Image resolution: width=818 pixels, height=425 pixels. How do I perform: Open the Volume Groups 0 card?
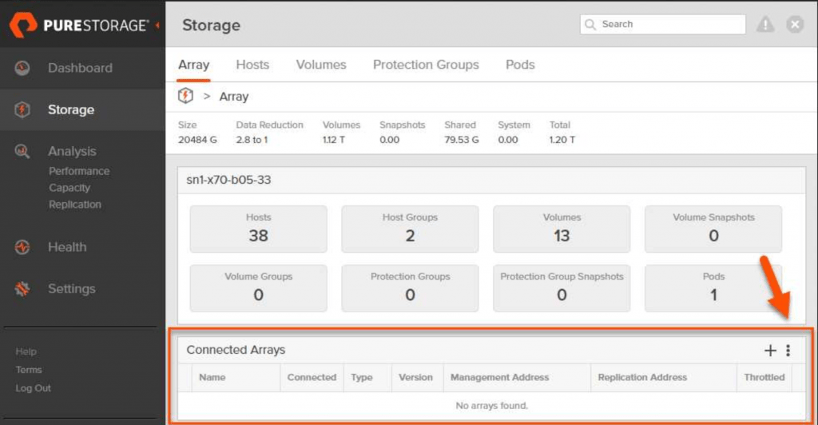point(258,288)
